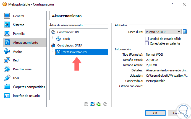This screenshot has height=119, width=191.
Task: Click the Normal (VDI) format value
Action: 154,55
